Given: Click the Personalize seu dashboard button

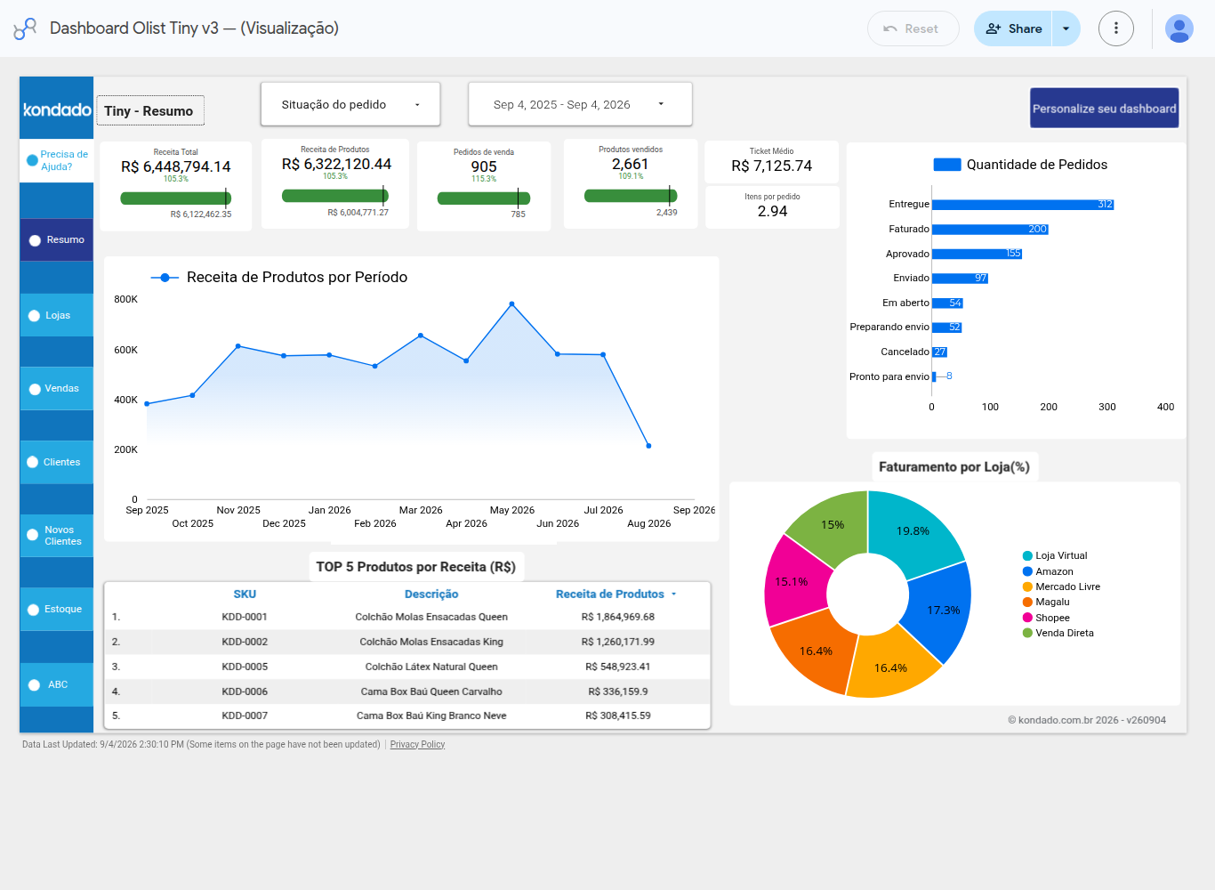Looking at the screenshot, I should 1105,108.
